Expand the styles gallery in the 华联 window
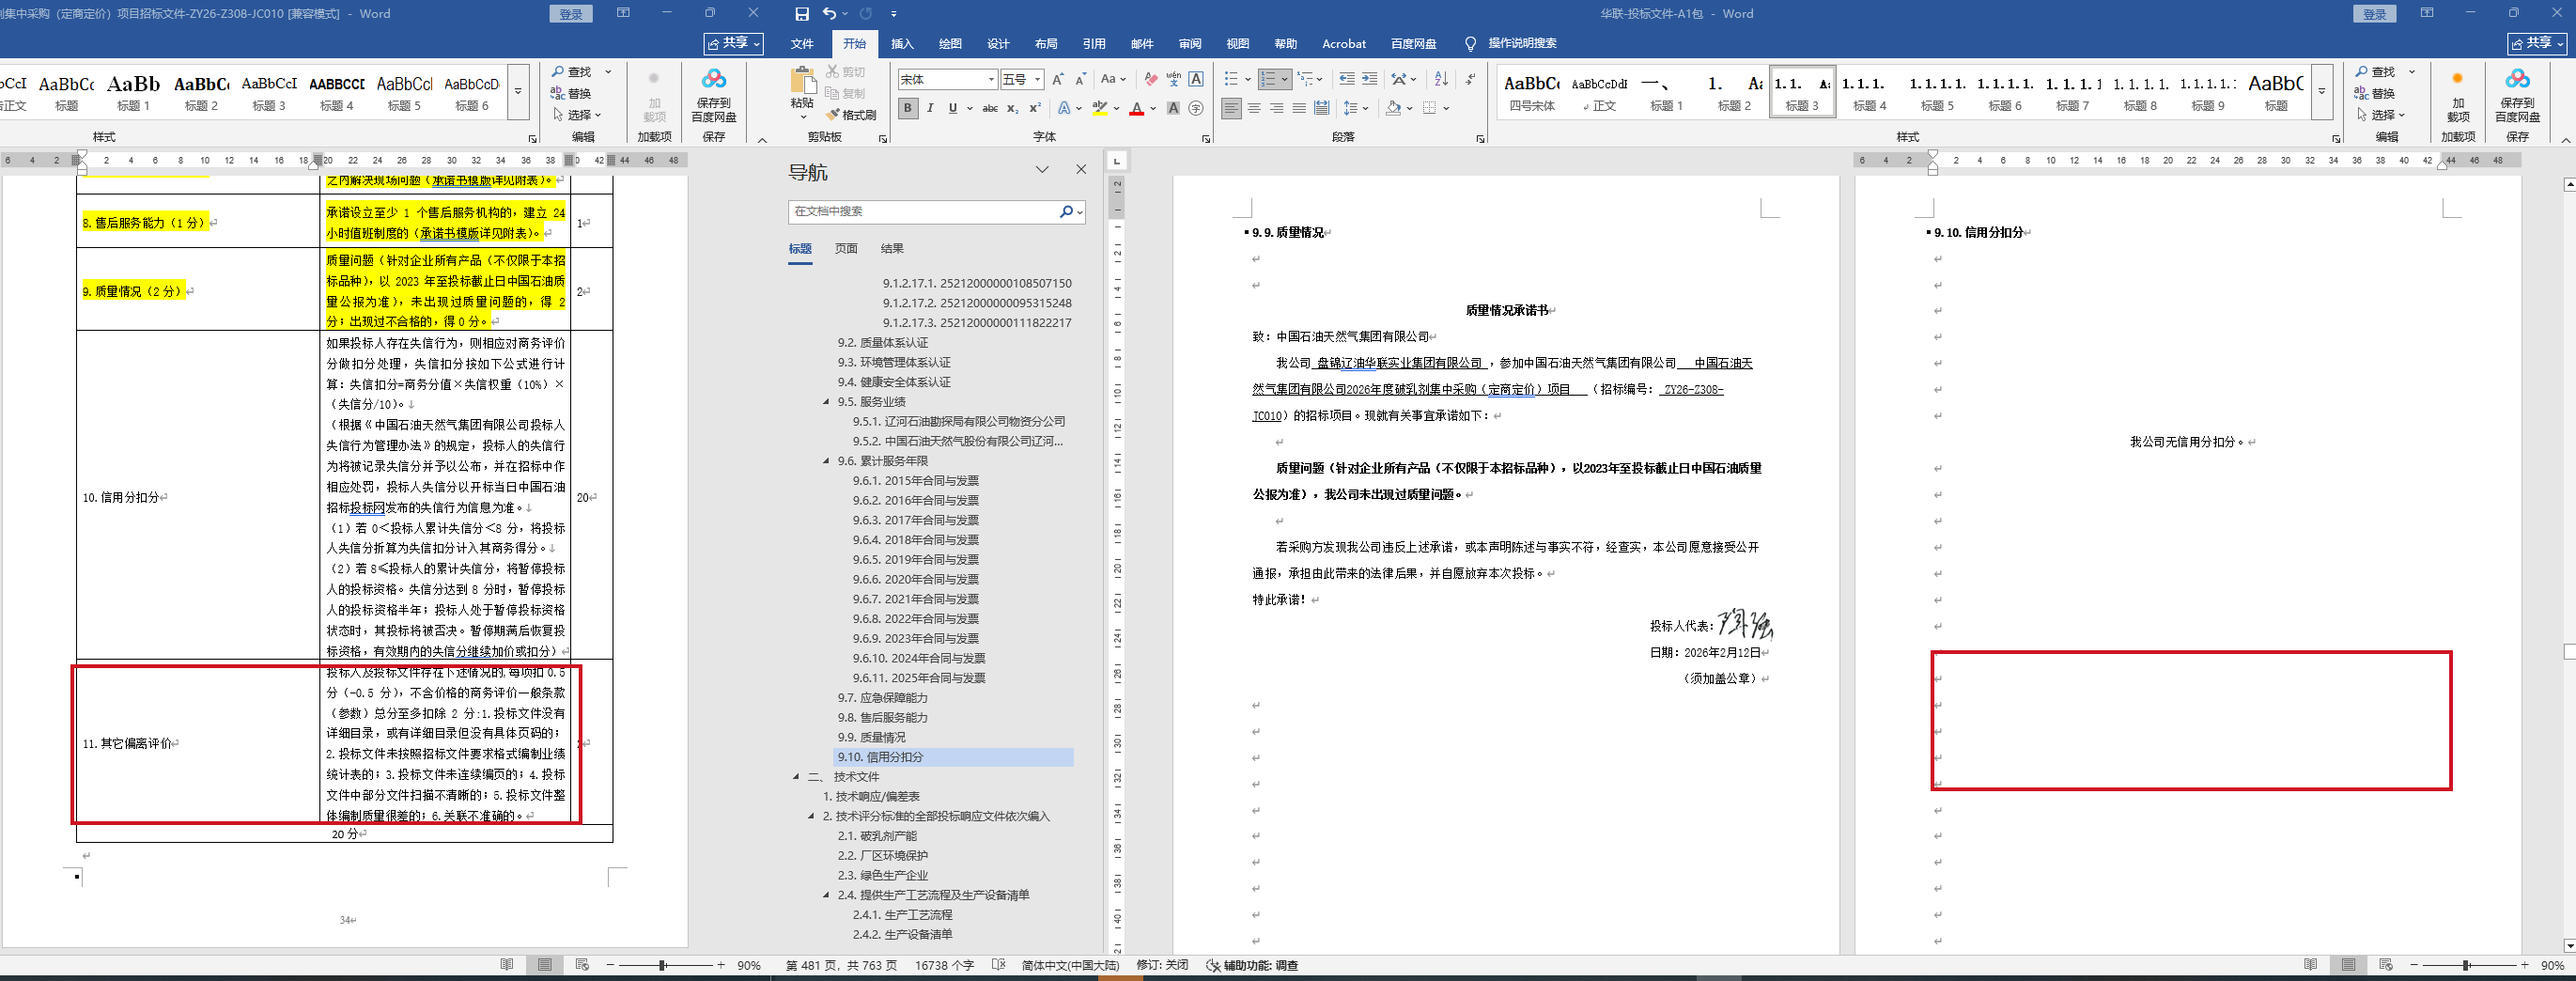The image size is (2576, 981). [2322, 92]
